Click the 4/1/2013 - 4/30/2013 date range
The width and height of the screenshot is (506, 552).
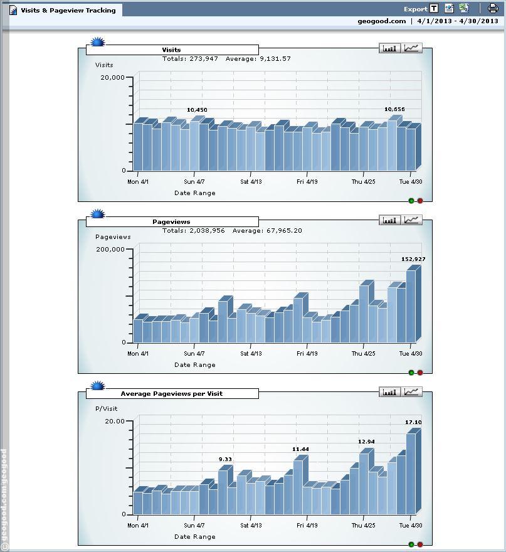[x=458, y=21]
